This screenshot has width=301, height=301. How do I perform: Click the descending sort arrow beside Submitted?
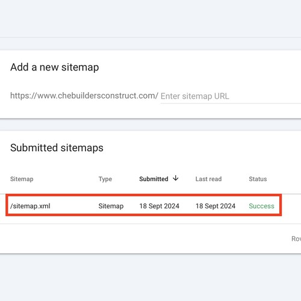(x=176, y=178)
